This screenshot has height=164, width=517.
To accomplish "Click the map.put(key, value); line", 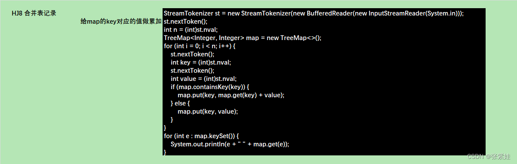I will point(208,111).
